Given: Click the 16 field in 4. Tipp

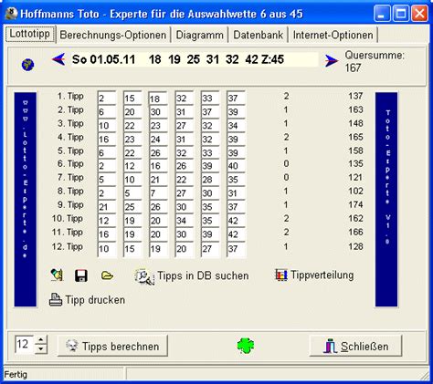Looking at the screenshot, I should coord(107,139).
